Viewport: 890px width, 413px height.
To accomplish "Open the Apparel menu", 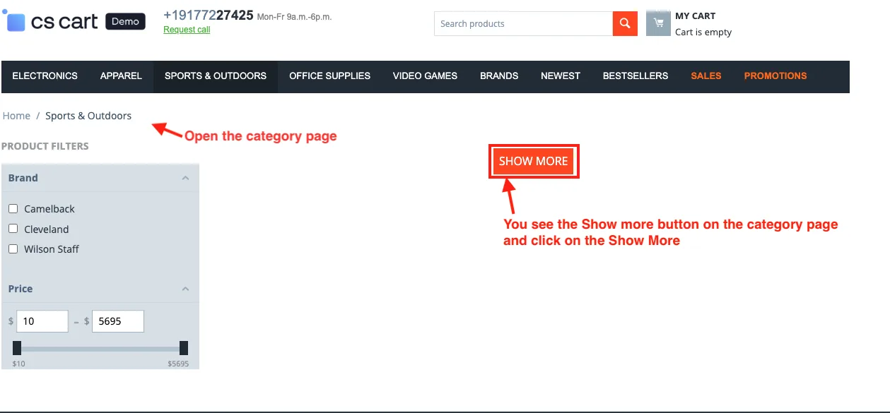I will click(x=121, y=76).
